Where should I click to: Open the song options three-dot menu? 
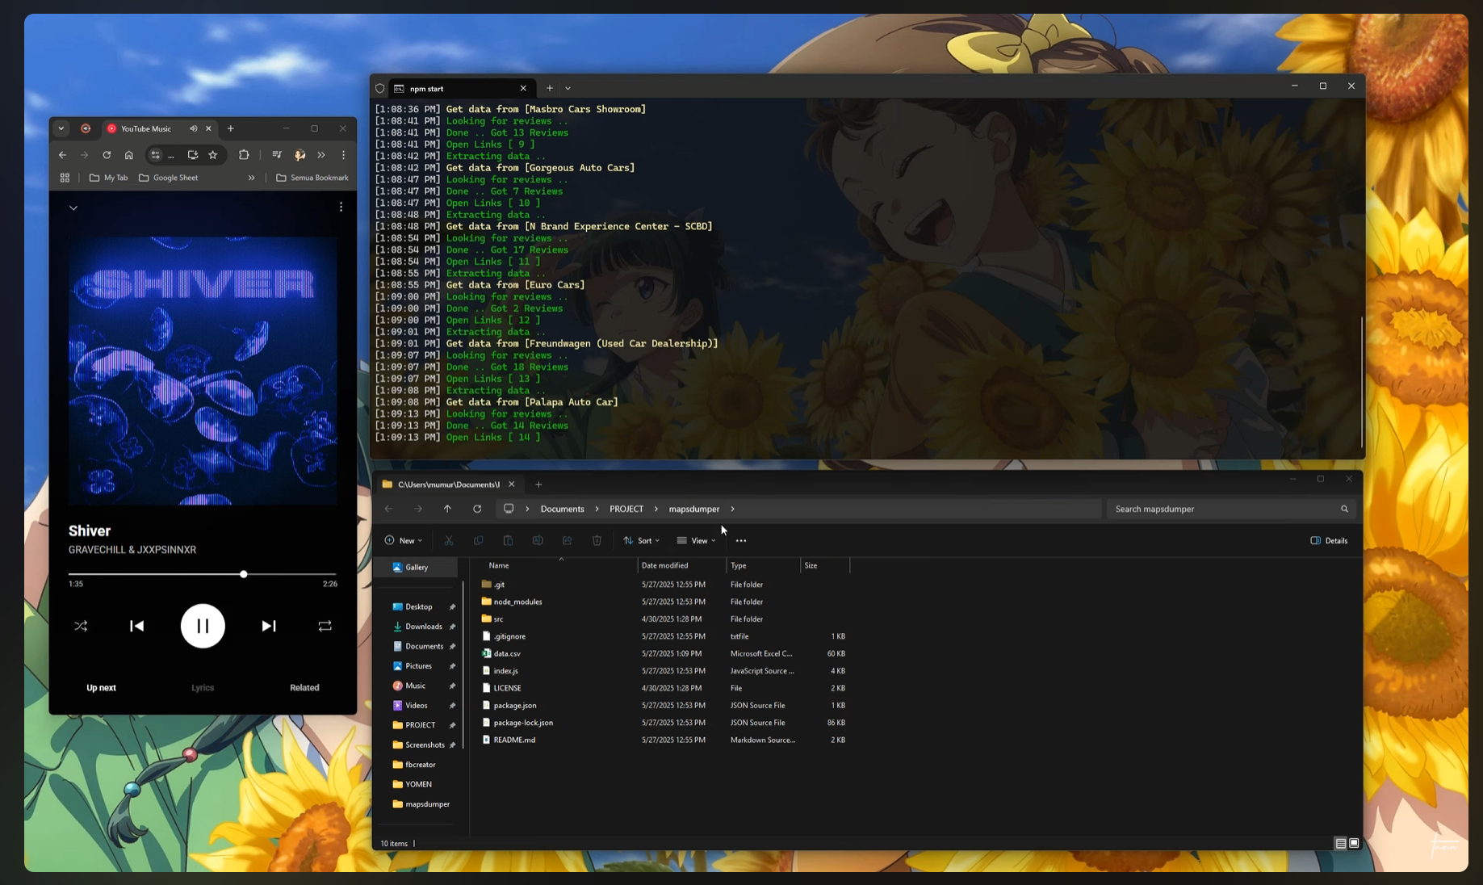[x=341, y=207]
